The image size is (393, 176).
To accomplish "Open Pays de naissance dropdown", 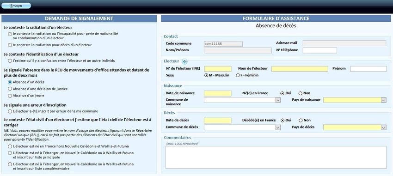I will 384,100.
